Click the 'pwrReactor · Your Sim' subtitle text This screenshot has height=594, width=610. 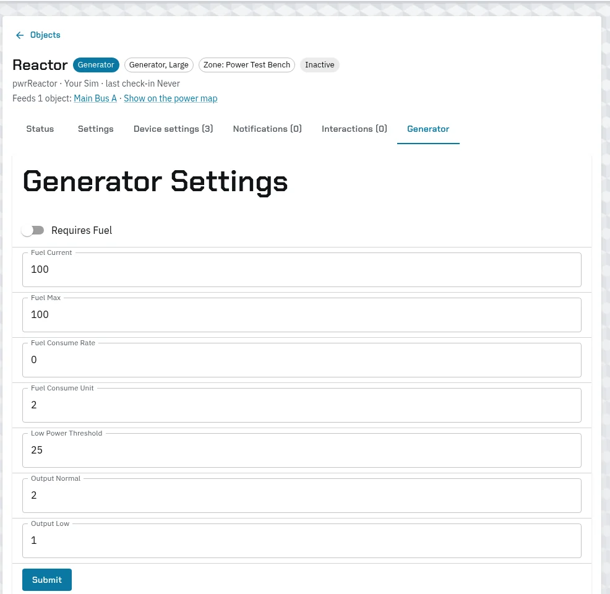click(55, 84)
